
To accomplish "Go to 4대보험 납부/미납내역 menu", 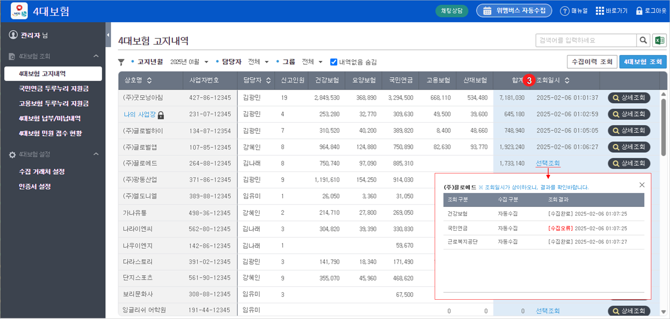I will 50,118.
